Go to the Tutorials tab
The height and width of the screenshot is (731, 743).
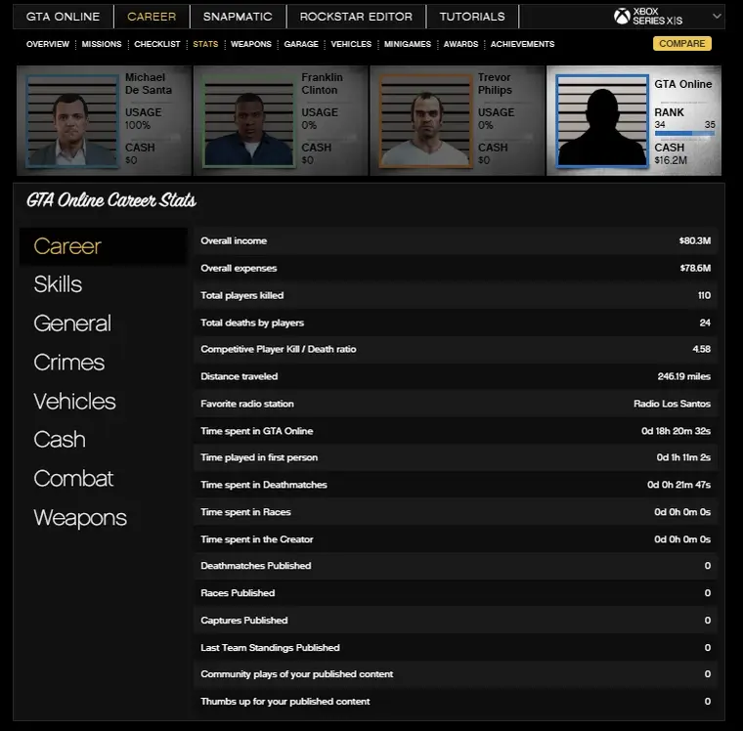click(x=472, y=17)
